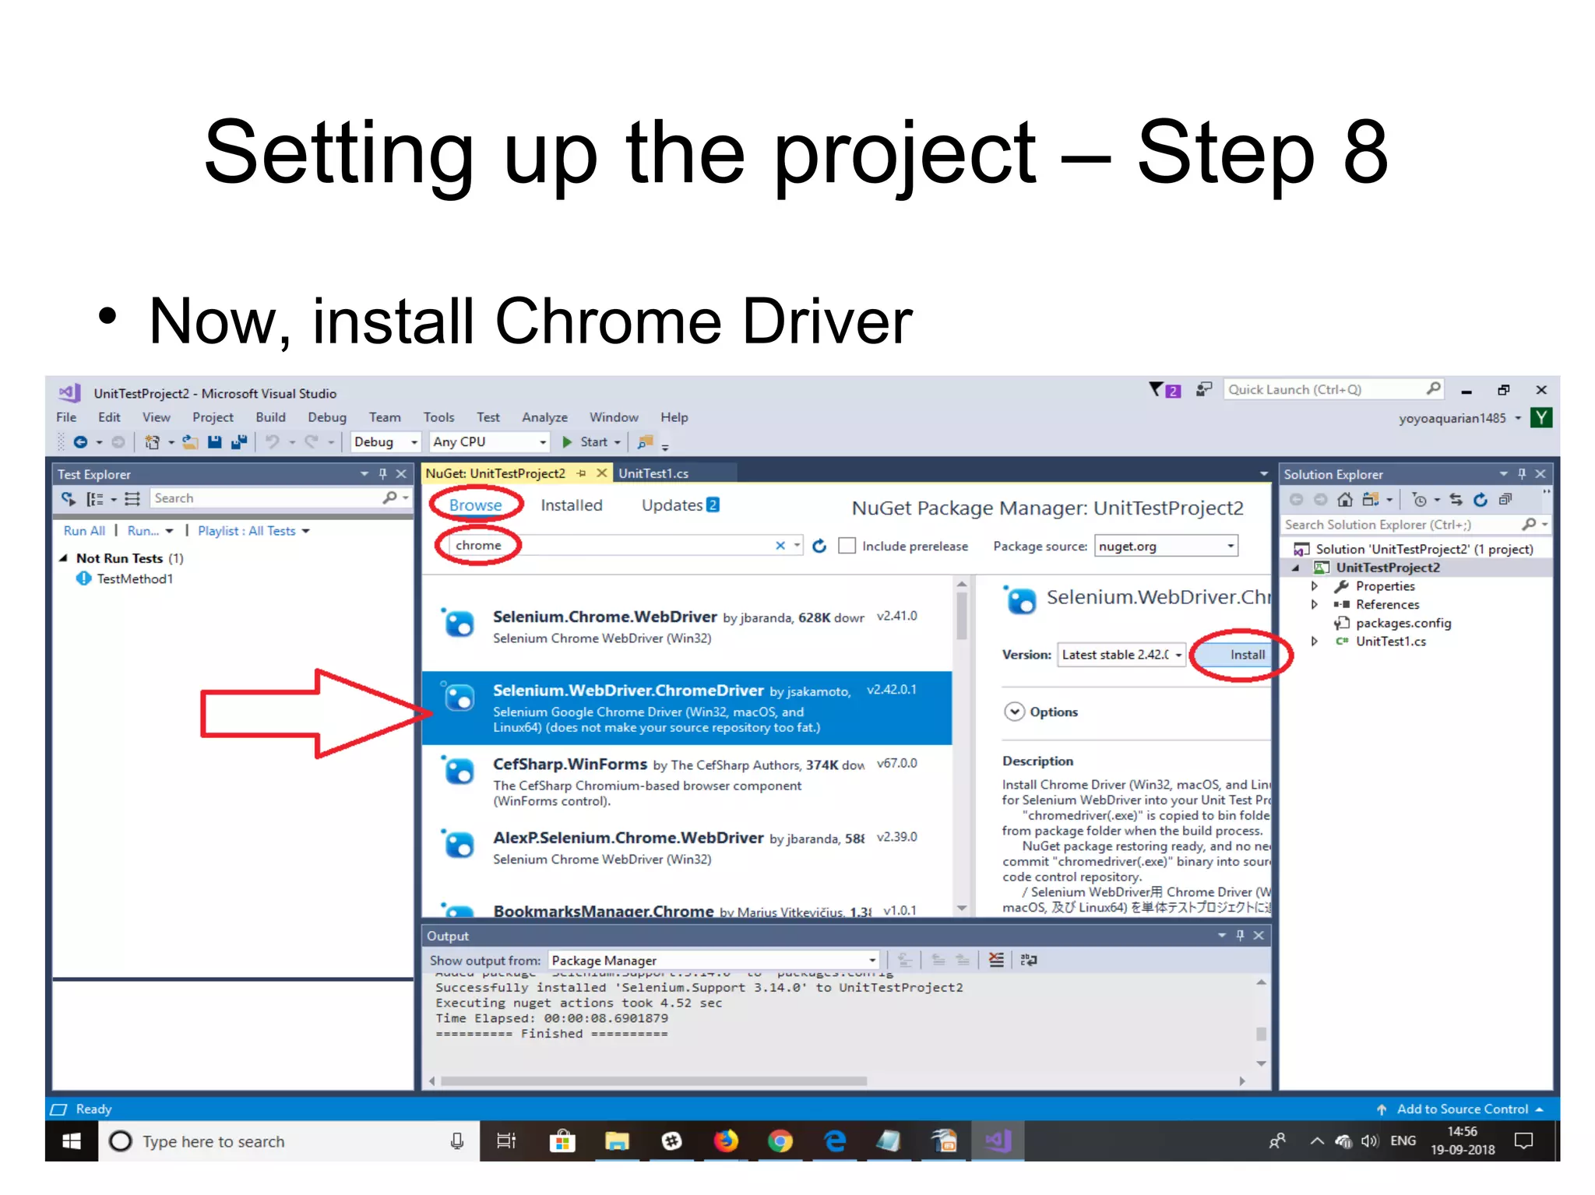The width and height of the screenshot is (1595, 1195).
Task: Clear the chrome search text
Action: click(780, 546)
